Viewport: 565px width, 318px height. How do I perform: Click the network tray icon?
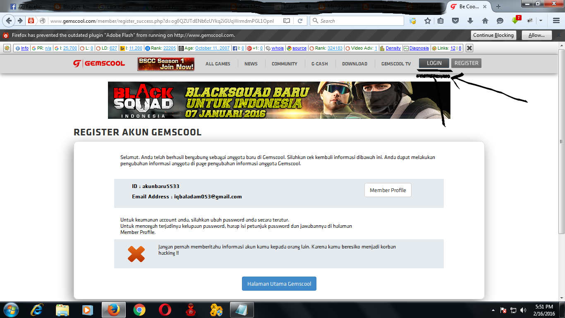[513, 310]
